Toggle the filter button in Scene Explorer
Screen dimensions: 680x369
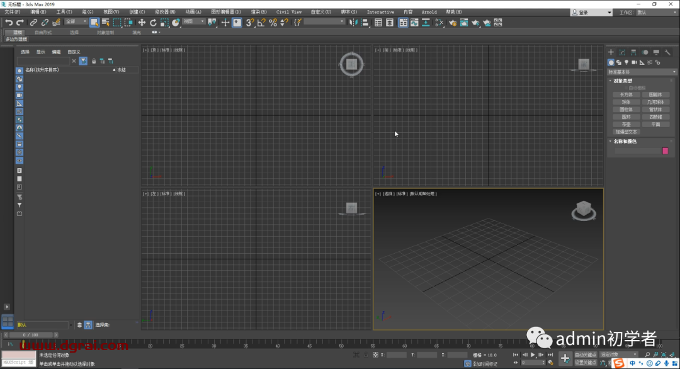tap(83, 61)
